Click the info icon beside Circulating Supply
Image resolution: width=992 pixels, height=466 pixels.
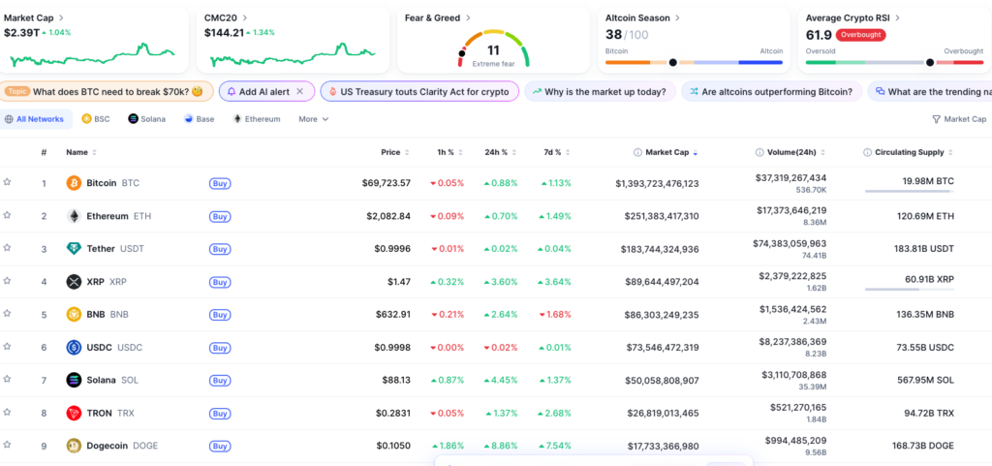[867, 152]
